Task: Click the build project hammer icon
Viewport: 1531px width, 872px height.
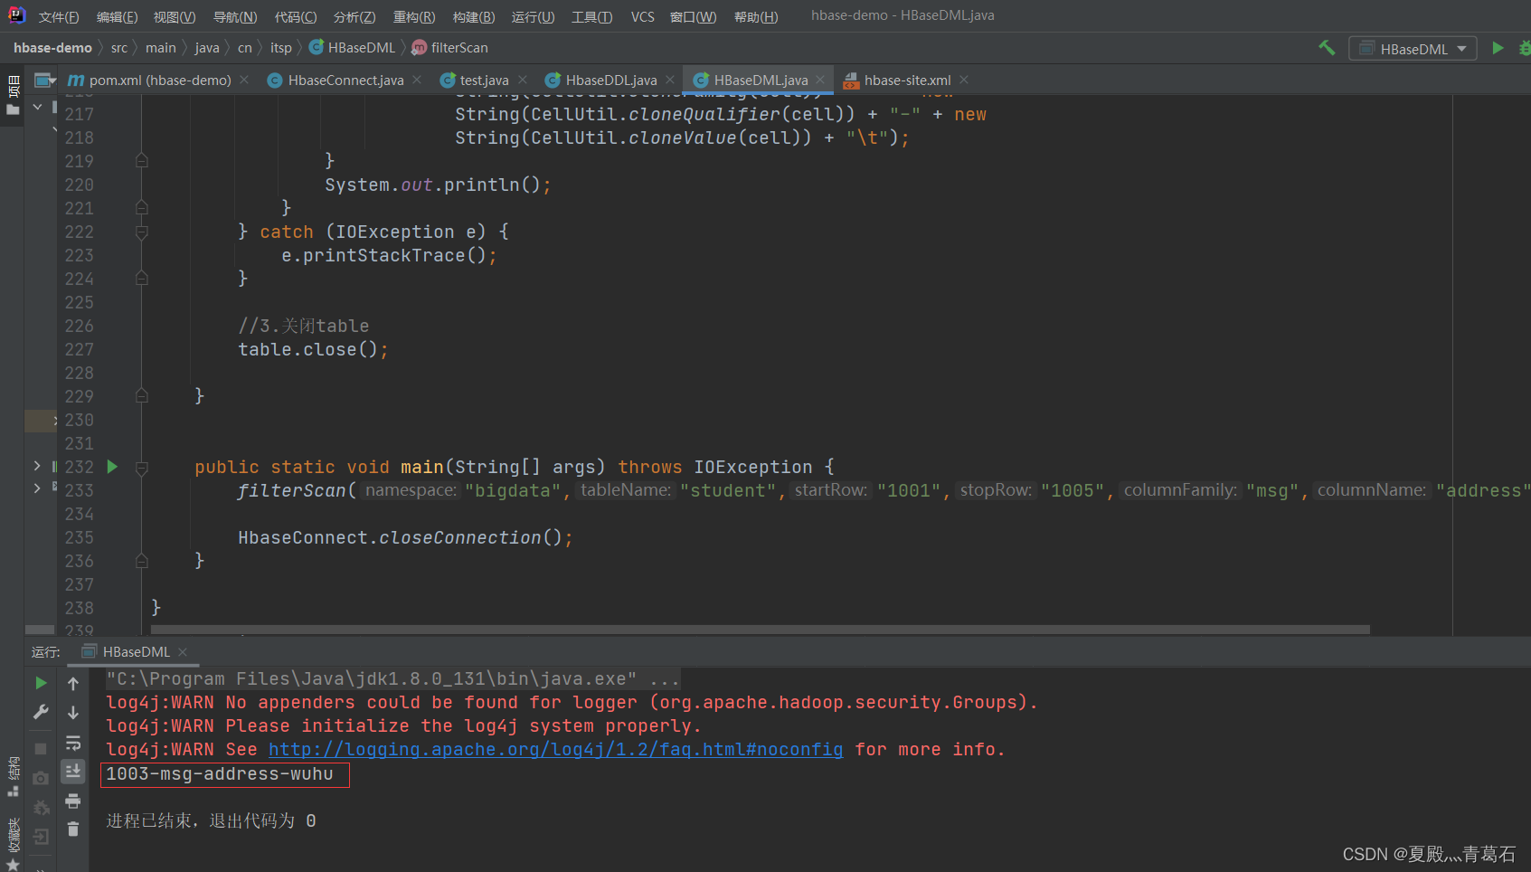Action: pyautogui.click(x=1327, y=48)
